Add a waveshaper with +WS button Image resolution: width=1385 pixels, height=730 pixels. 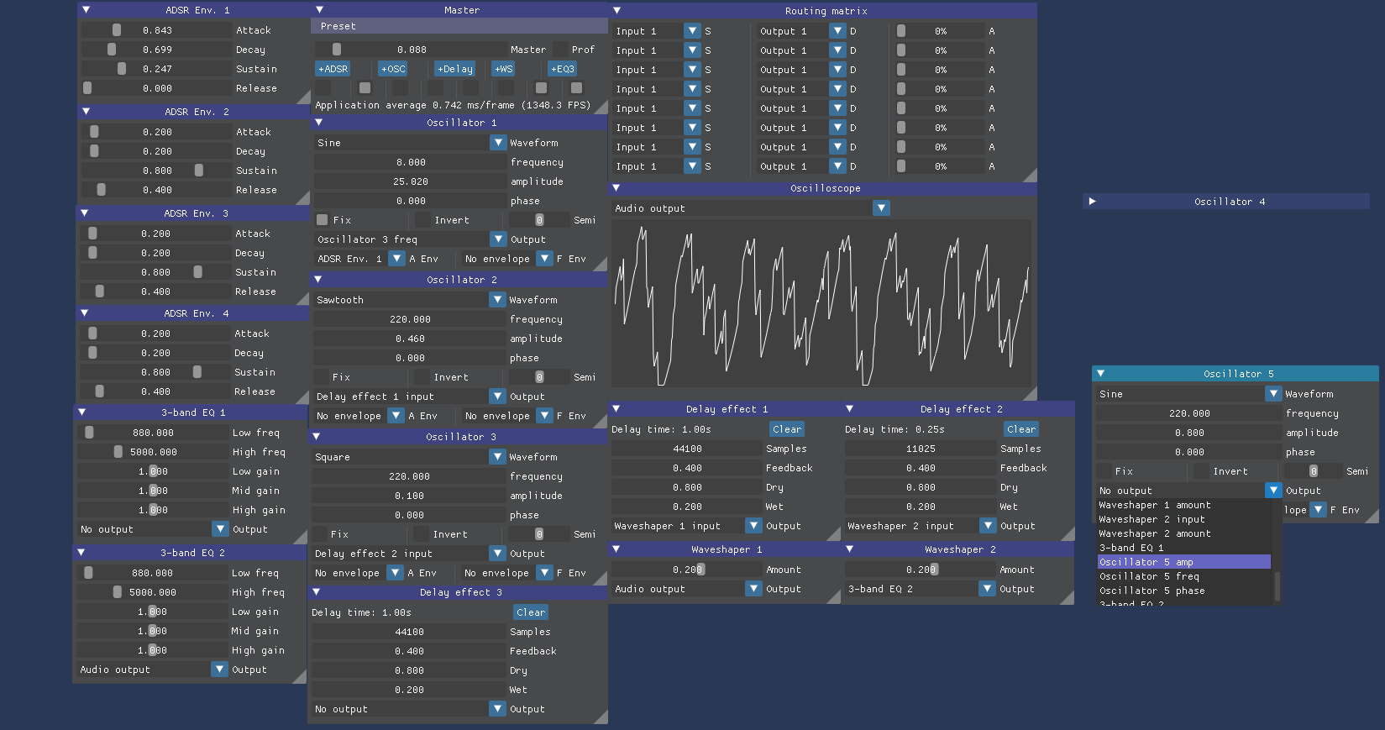coord(504,69)
